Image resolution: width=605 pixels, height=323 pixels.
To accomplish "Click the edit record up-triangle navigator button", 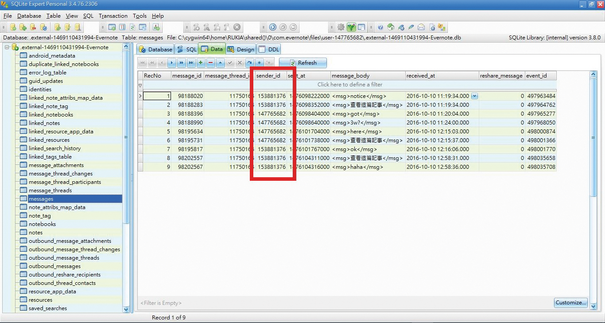I will pos(221,63).
